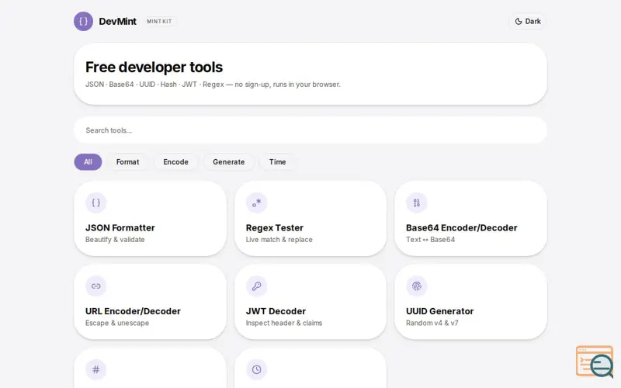Click the JWT Decoder key icon

point(257,286)
